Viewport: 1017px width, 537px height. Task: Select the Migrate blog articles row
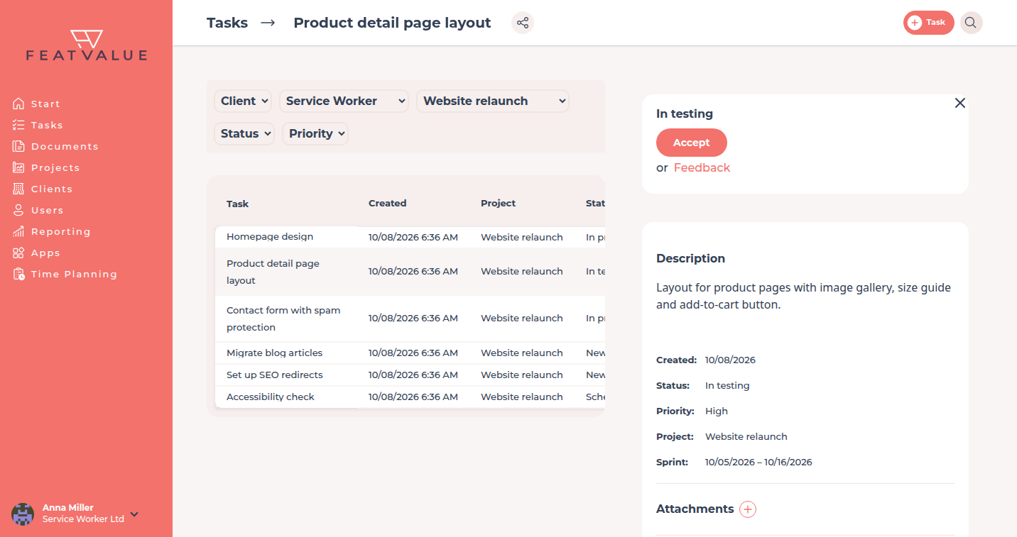point(410,353)
